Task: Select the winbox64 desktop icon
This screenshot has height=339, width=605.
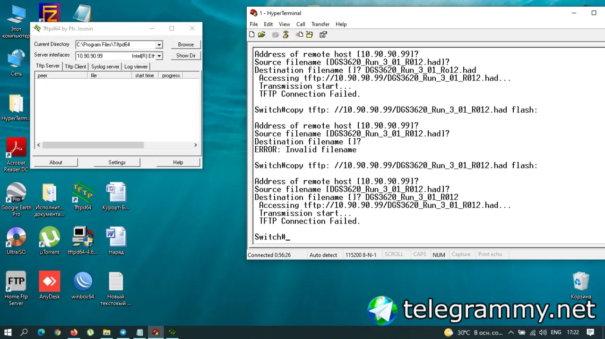Action: (83, 285)
